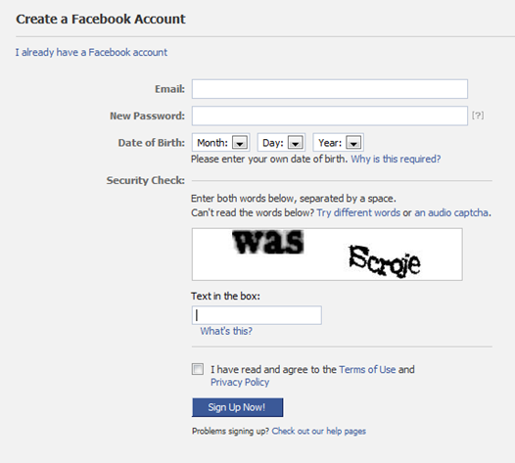Click 'Try different words' link

[358, 212]
